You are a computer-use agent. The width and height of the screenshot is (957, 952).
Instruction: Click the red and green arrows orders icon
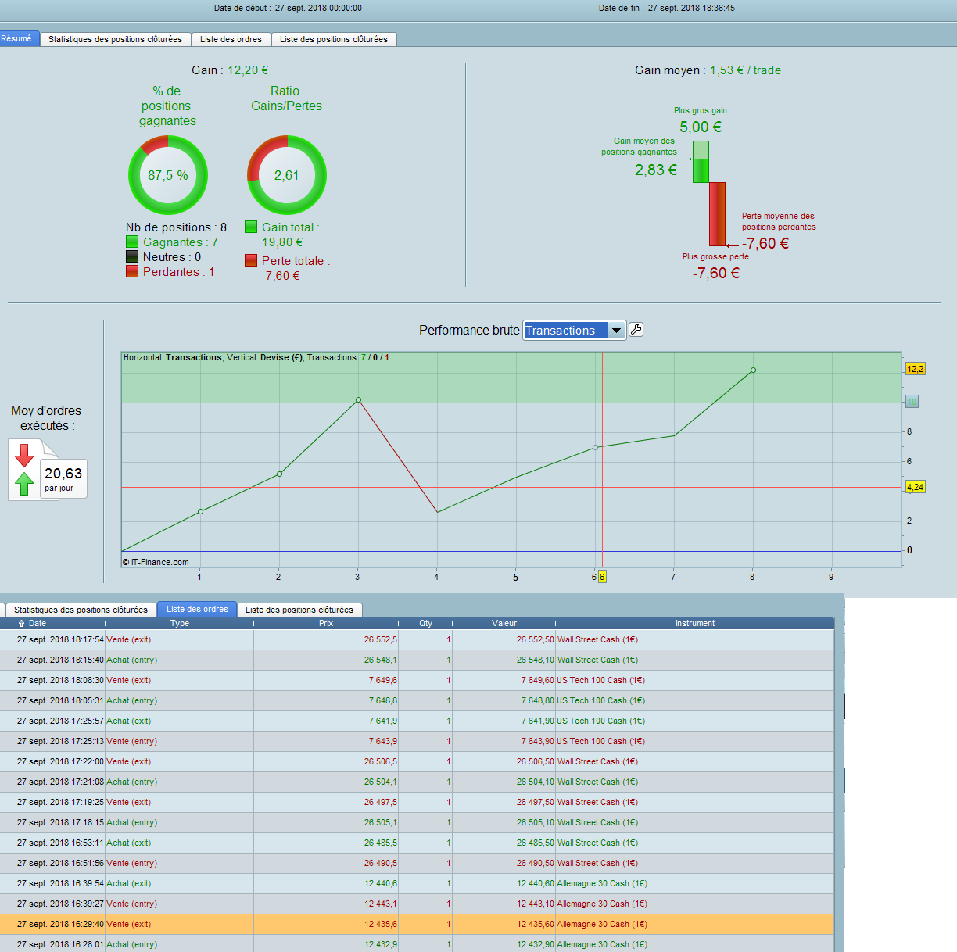click(24, 470)
